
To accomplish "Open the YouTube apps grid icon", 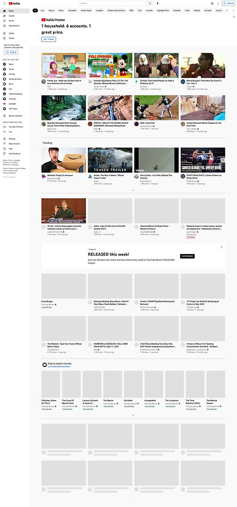I will 212,3.
